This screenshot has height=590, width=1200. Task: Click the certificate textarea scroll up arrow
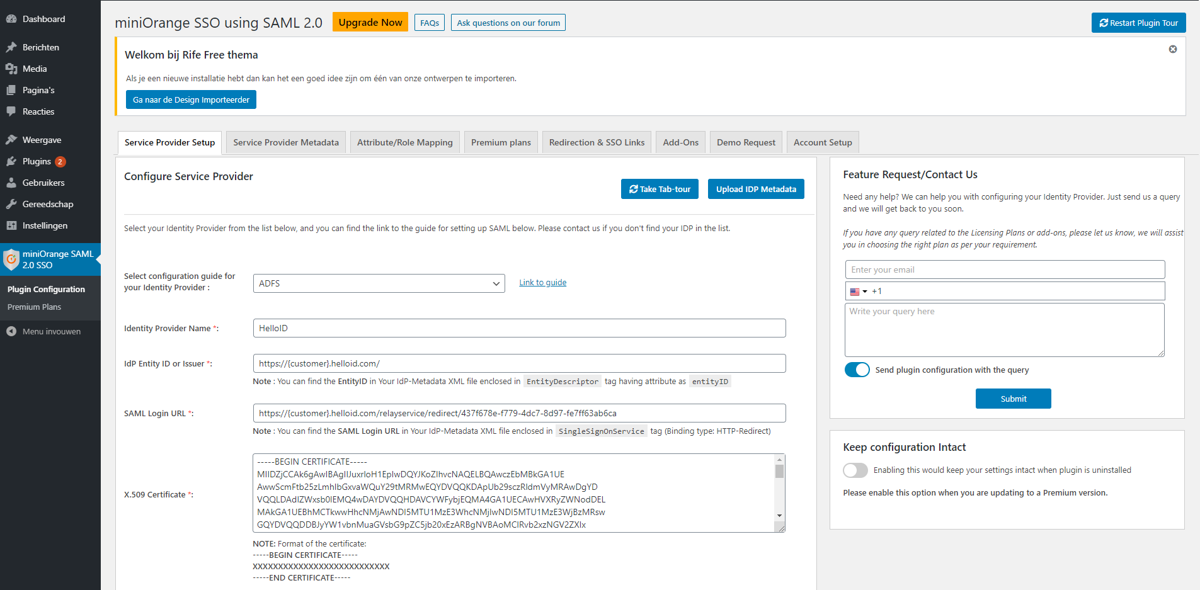tap(780, 459)
